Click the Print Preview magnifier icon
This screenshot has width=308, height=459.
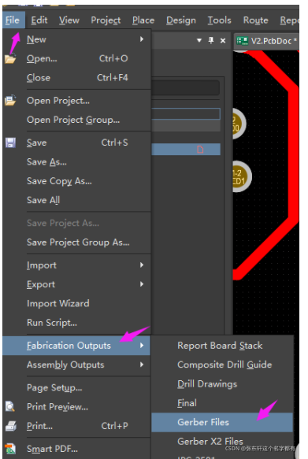tap(10, 406)
